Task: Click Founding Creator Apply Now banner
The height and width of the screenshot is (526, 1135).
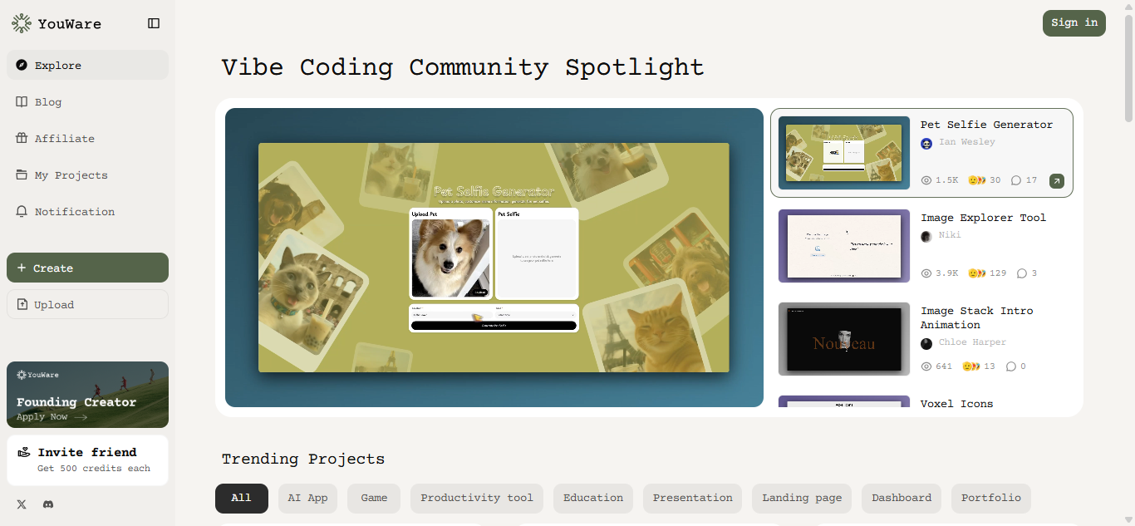Action: pos(87,395)
